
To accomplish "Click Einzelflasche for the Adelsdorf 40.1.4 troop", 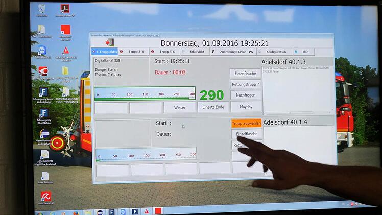I will tap(247, 134).
